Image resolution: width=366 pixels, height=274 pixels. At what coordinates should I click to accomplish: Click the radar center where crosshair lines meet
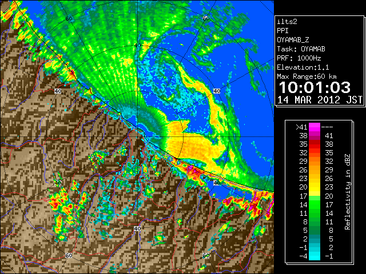(x=137, y=137)
